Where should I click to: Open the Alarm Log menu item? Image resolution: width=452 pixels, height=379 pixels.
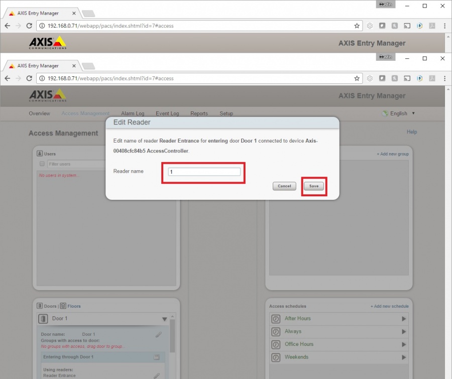coord(133,113)
